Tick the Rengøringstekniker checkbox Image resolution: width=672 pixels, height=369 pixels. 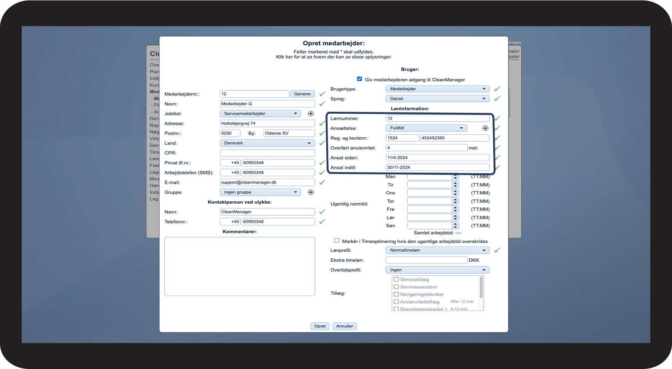(x=396, y=295)
